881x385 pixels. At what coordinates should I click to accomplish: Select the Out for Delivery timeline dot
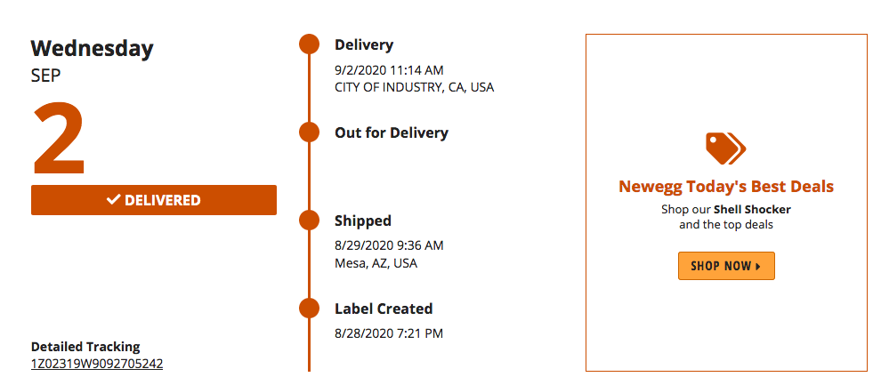click(x=309, y=132)
